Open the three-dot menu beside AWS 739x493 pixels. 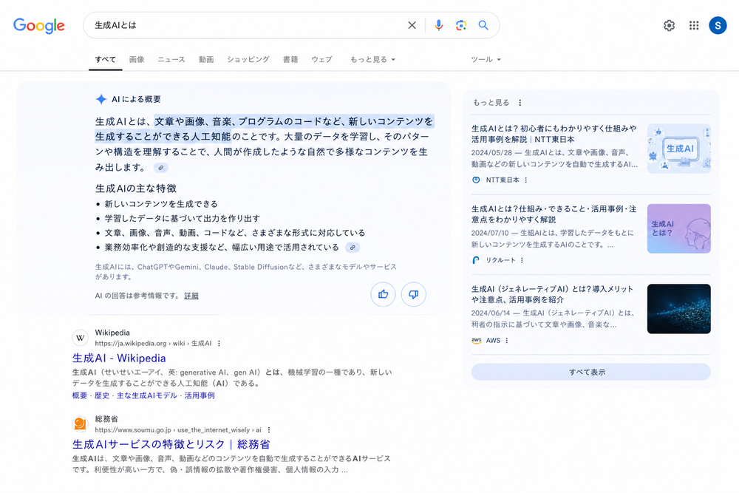click(x=507, y=340)
